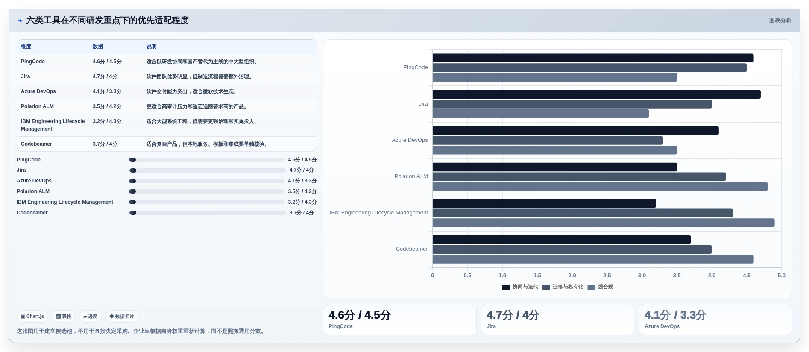Click the Codebeamer progress bar
The width and height of the screenshot is (809, 352).
(x=208, y=213)
